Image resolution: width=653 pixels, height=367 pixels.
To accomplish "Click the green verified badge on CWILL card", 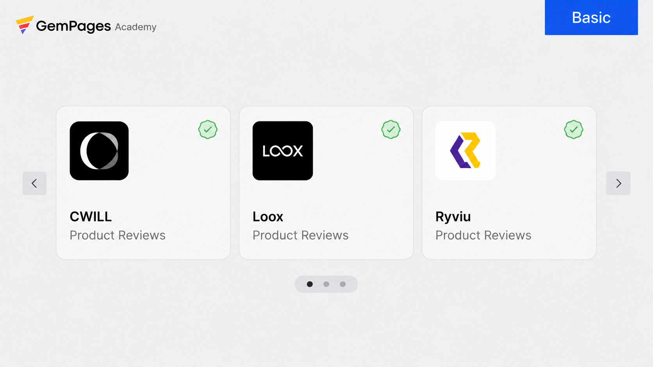I will click(x=208, y=129).
